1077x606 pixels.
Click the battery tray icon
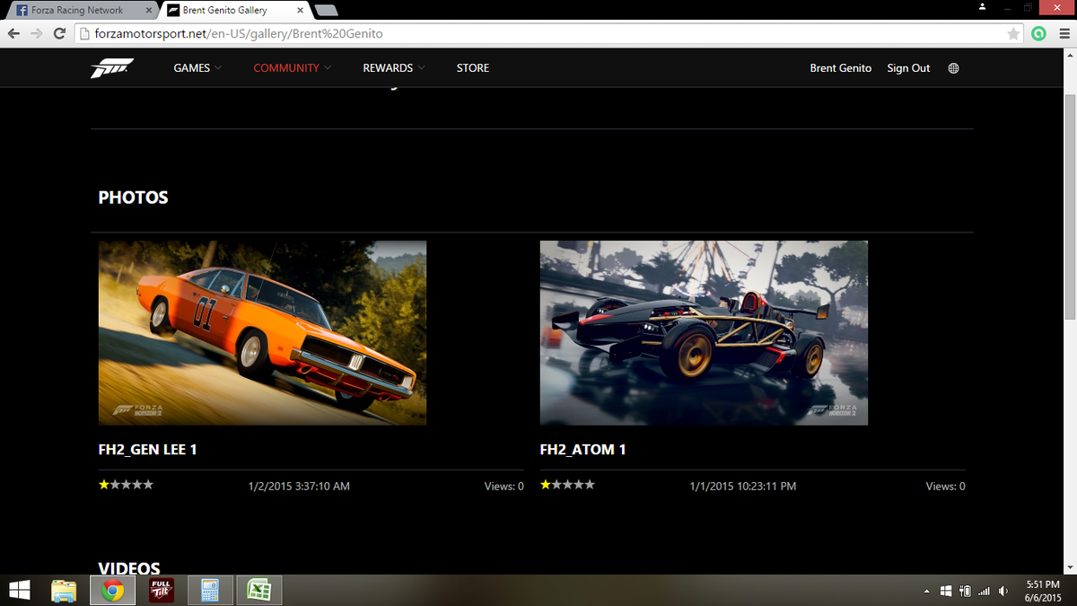(x=965, y=591)
